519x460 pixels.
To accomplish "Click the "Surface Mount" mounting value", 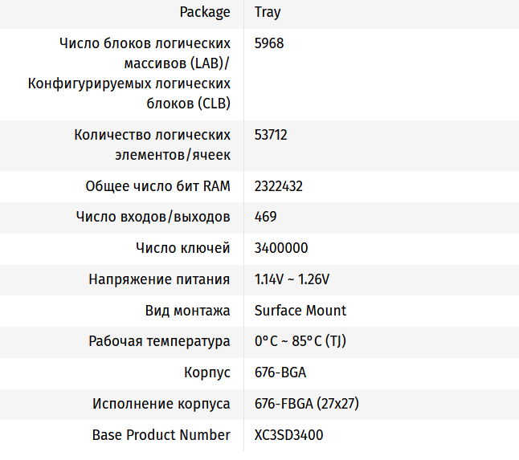I will click(300, 310).
